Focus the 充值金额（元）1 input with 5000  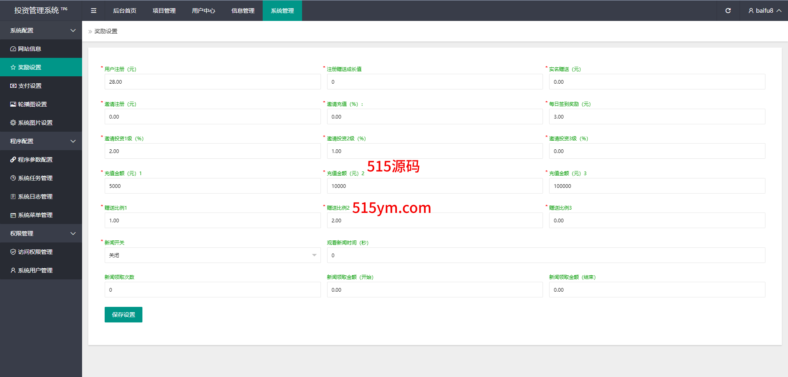point(213,186)
